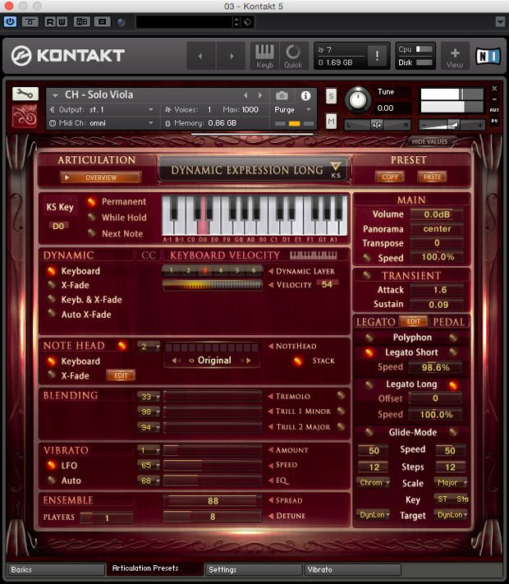Mute the instrument with M button
509x584 pixels.
[x=331, y=122]
